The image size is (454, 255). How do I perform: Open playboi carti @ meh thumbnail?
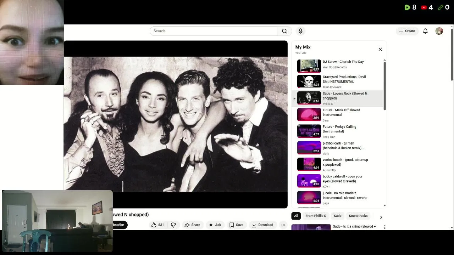tap(309, 148)
